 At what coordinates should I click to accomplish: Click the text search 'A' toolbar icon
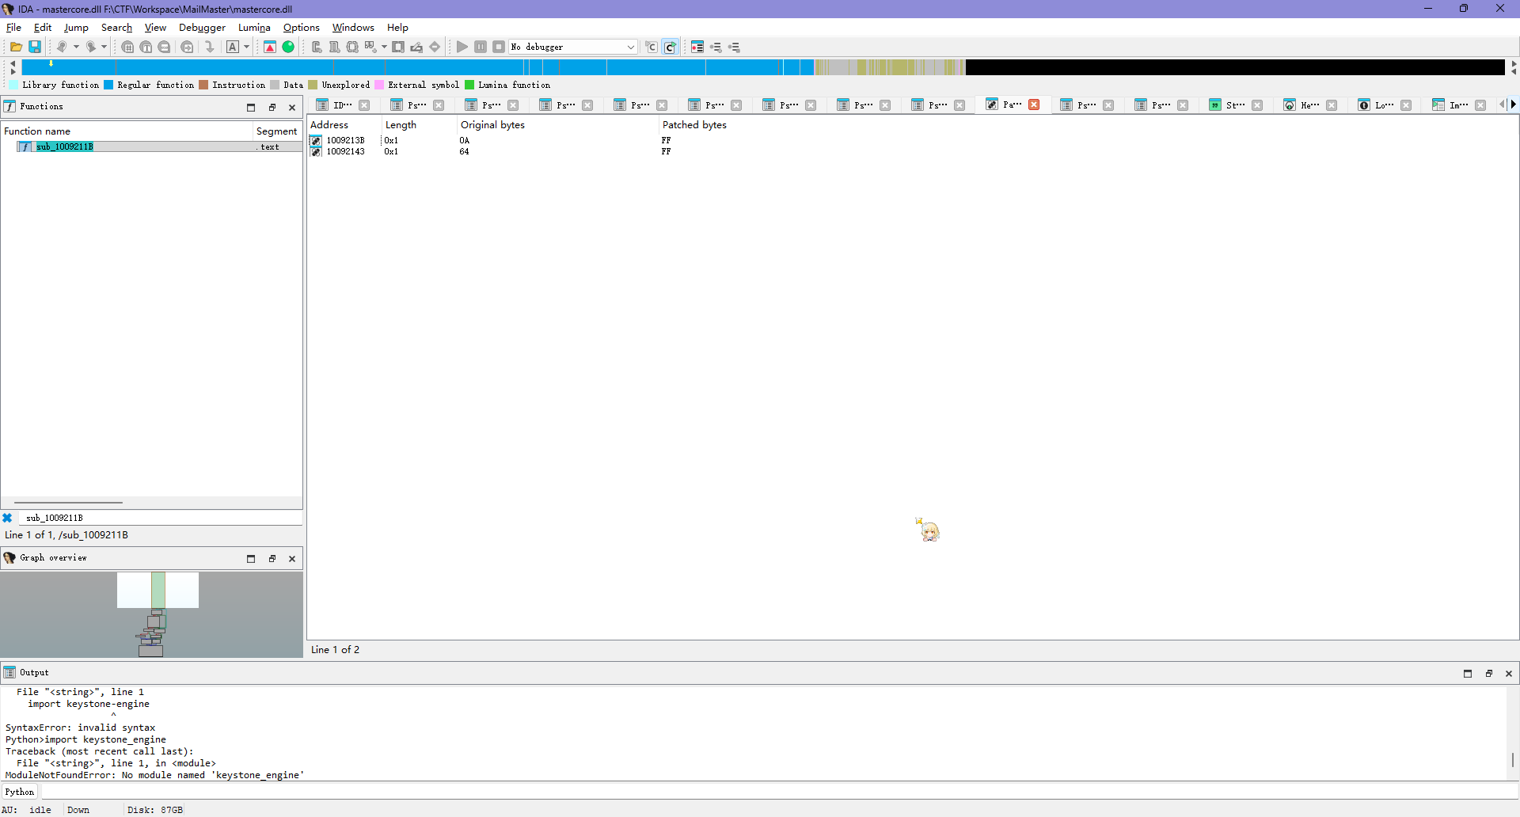pos(233,47)
